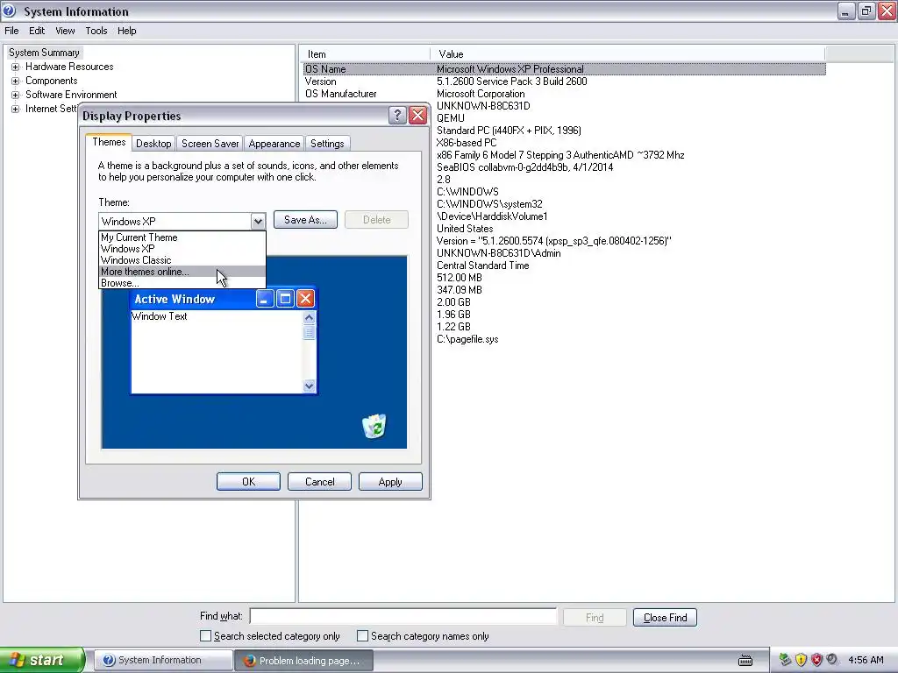Open the Theme combo box dropdown arrow

(x=258, y=221)
